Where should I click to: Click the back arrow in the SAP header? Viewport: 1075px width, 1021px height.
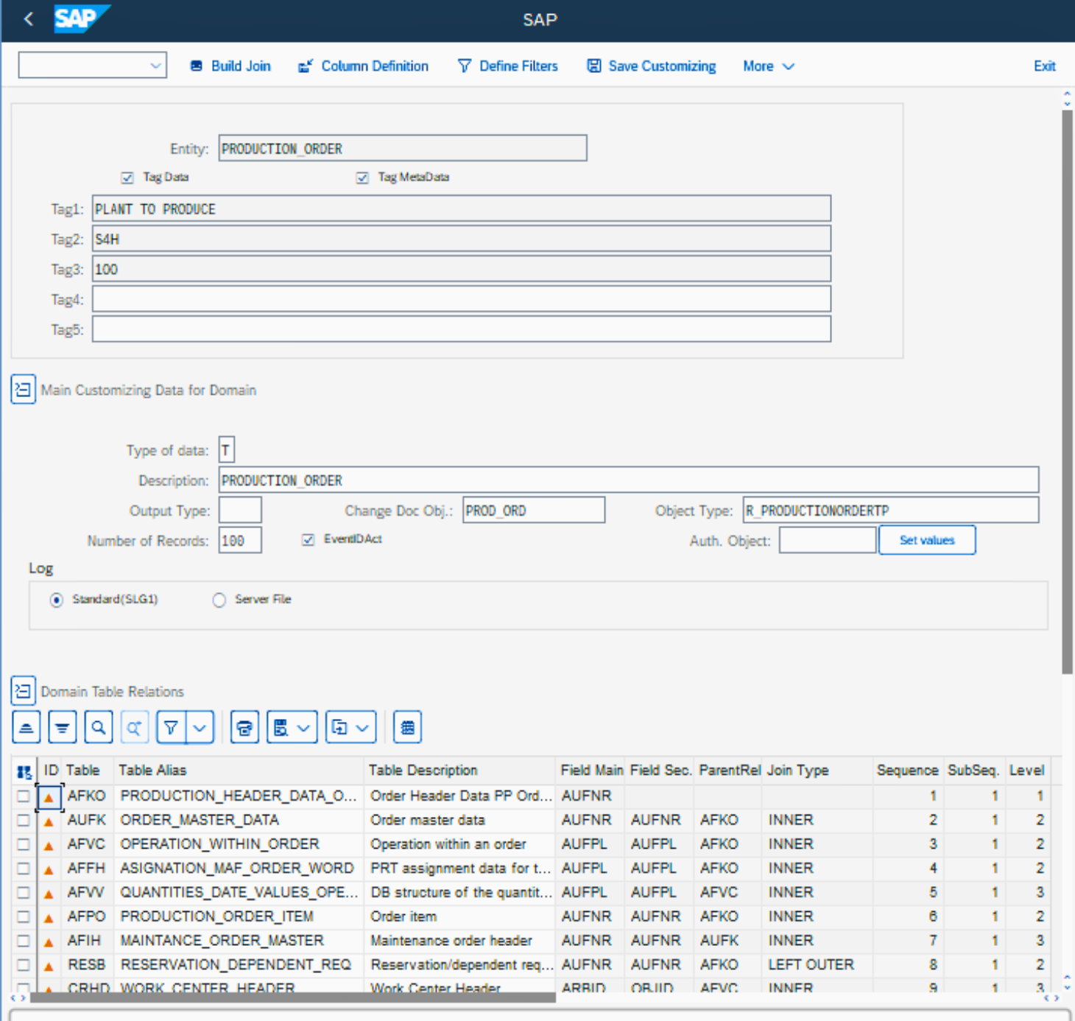point(29,19)
